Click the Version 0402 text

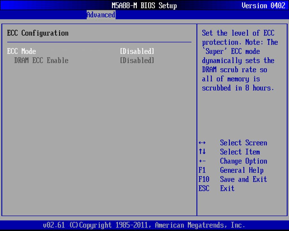263,5
